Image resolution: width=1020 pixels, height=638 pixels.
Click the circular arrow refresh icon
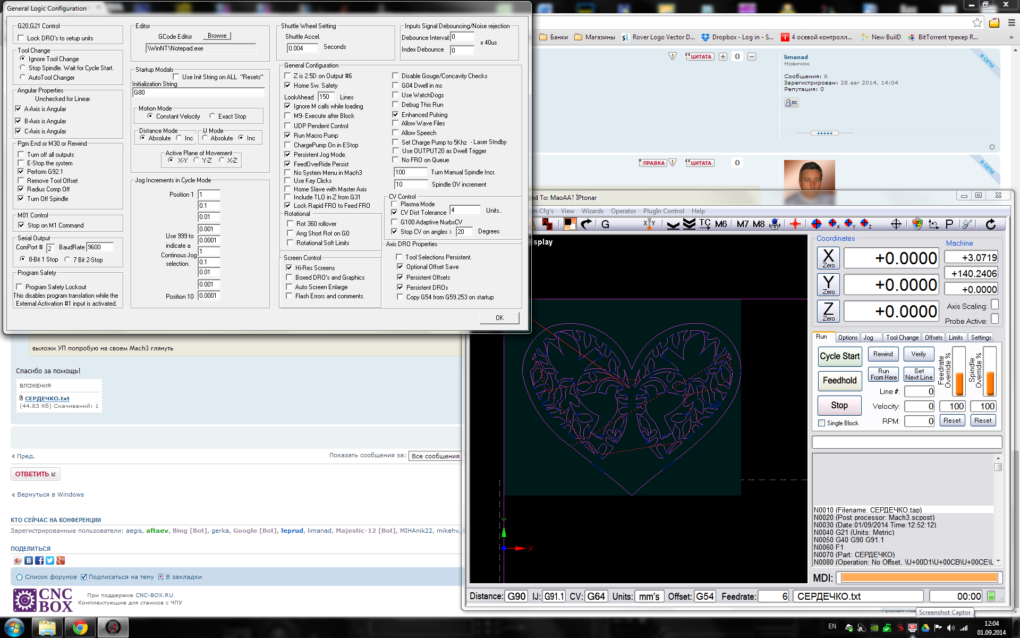point(991,224)
